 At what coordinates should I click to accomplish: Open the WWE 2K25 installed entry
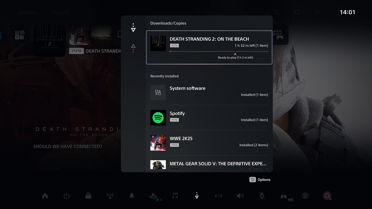coord(209,143)
